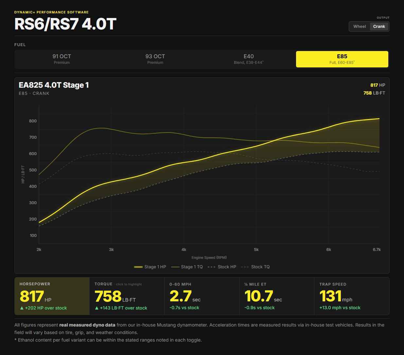Switch output to Wheel
Screen dimensions: 404x355
pyautogui.click(x=360, y=27)
